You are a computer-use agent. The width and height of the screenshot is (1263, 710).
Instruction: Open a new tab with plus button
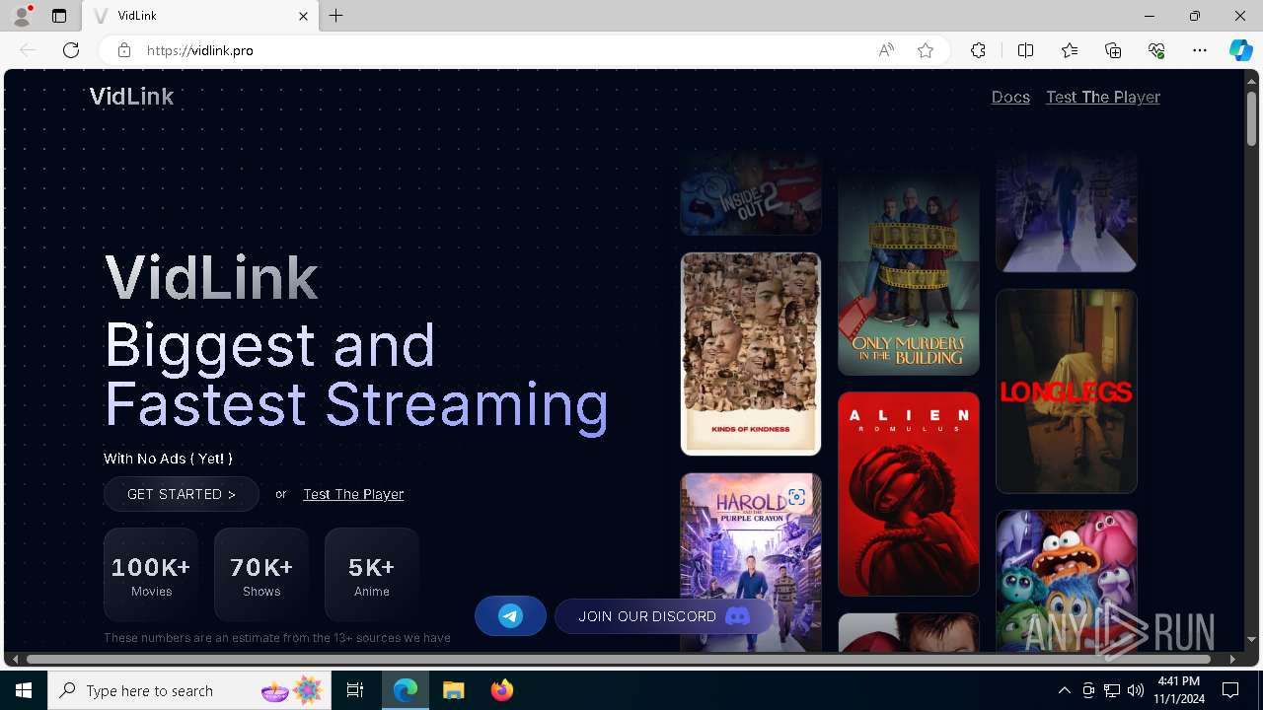click(336, 16)
